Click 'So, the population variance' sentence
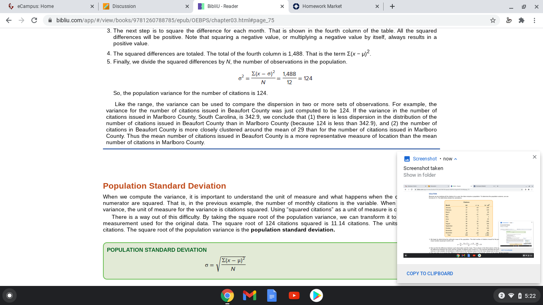The image size is (543, 305). 190,93
